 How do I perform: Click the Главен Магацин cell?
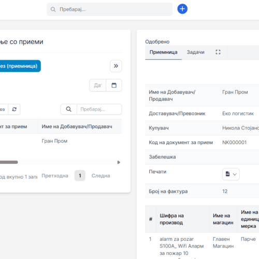point(223,242)
